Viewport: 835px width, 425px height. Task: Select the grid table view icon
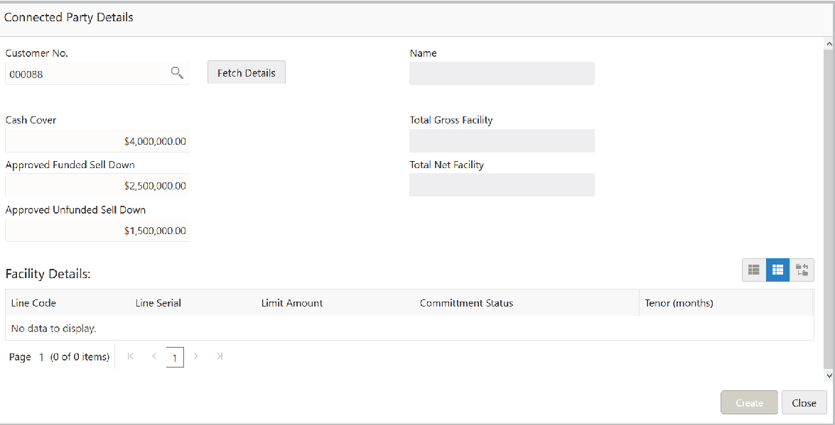pyautogui.click(x=777, y=270)
